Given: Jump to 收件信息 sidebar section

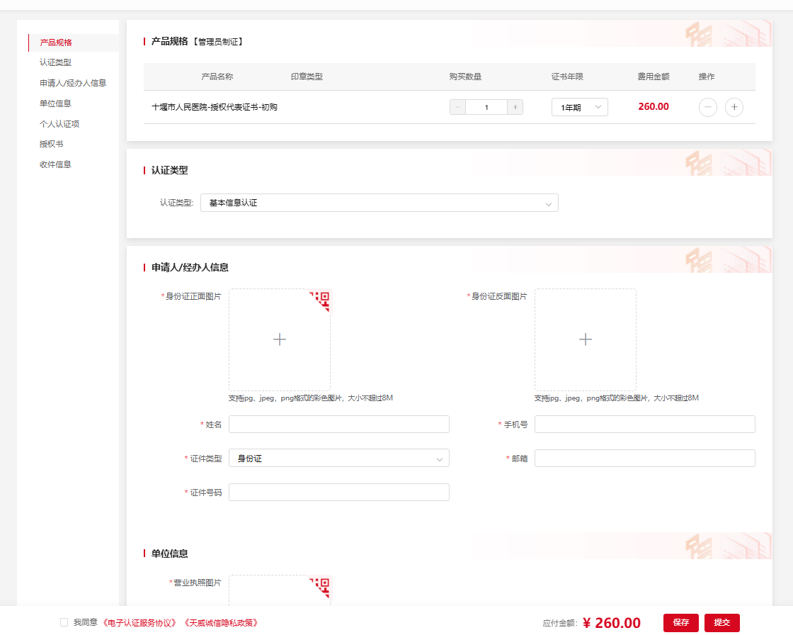Looking at the screenshot, I should point(55,164).
